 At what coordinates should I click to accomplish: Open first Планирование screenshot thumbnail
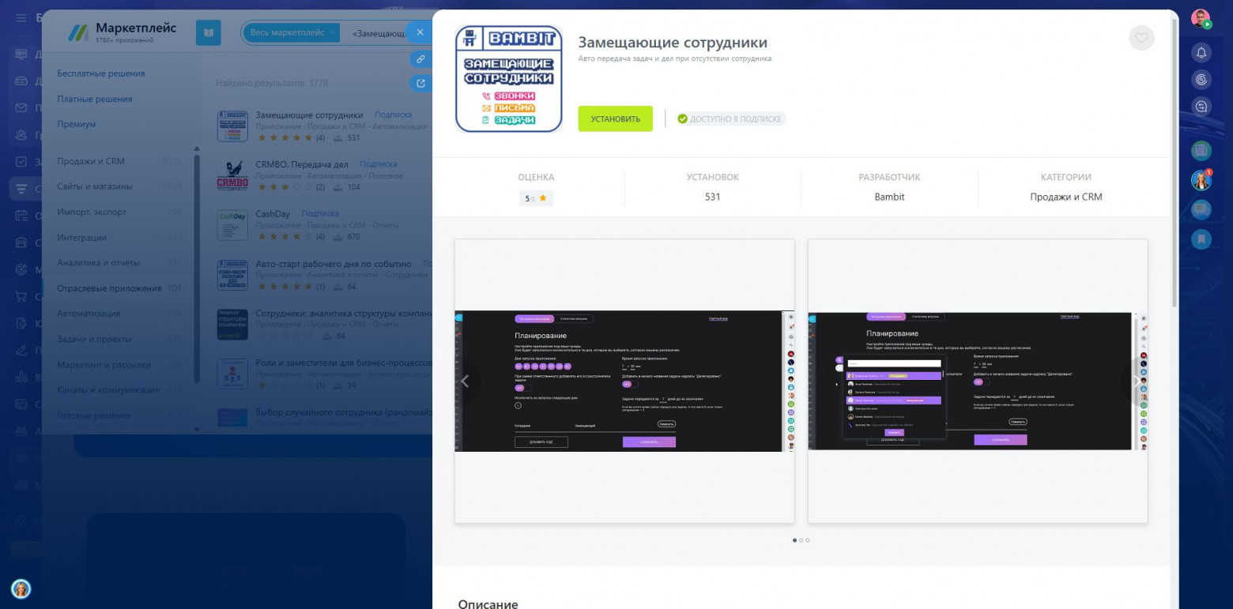coord(624,381)
